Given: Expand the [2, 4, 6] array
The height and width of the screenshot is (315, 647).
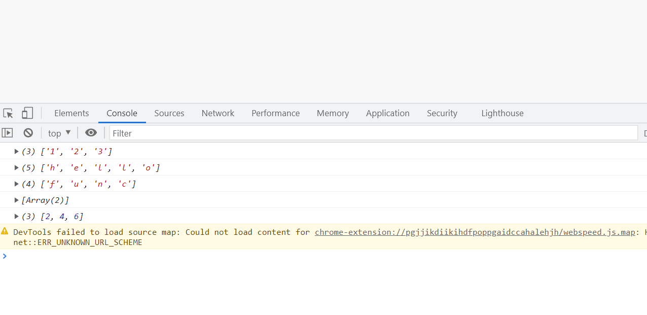Looking at the screenshot, I should (x=17, y=216).
